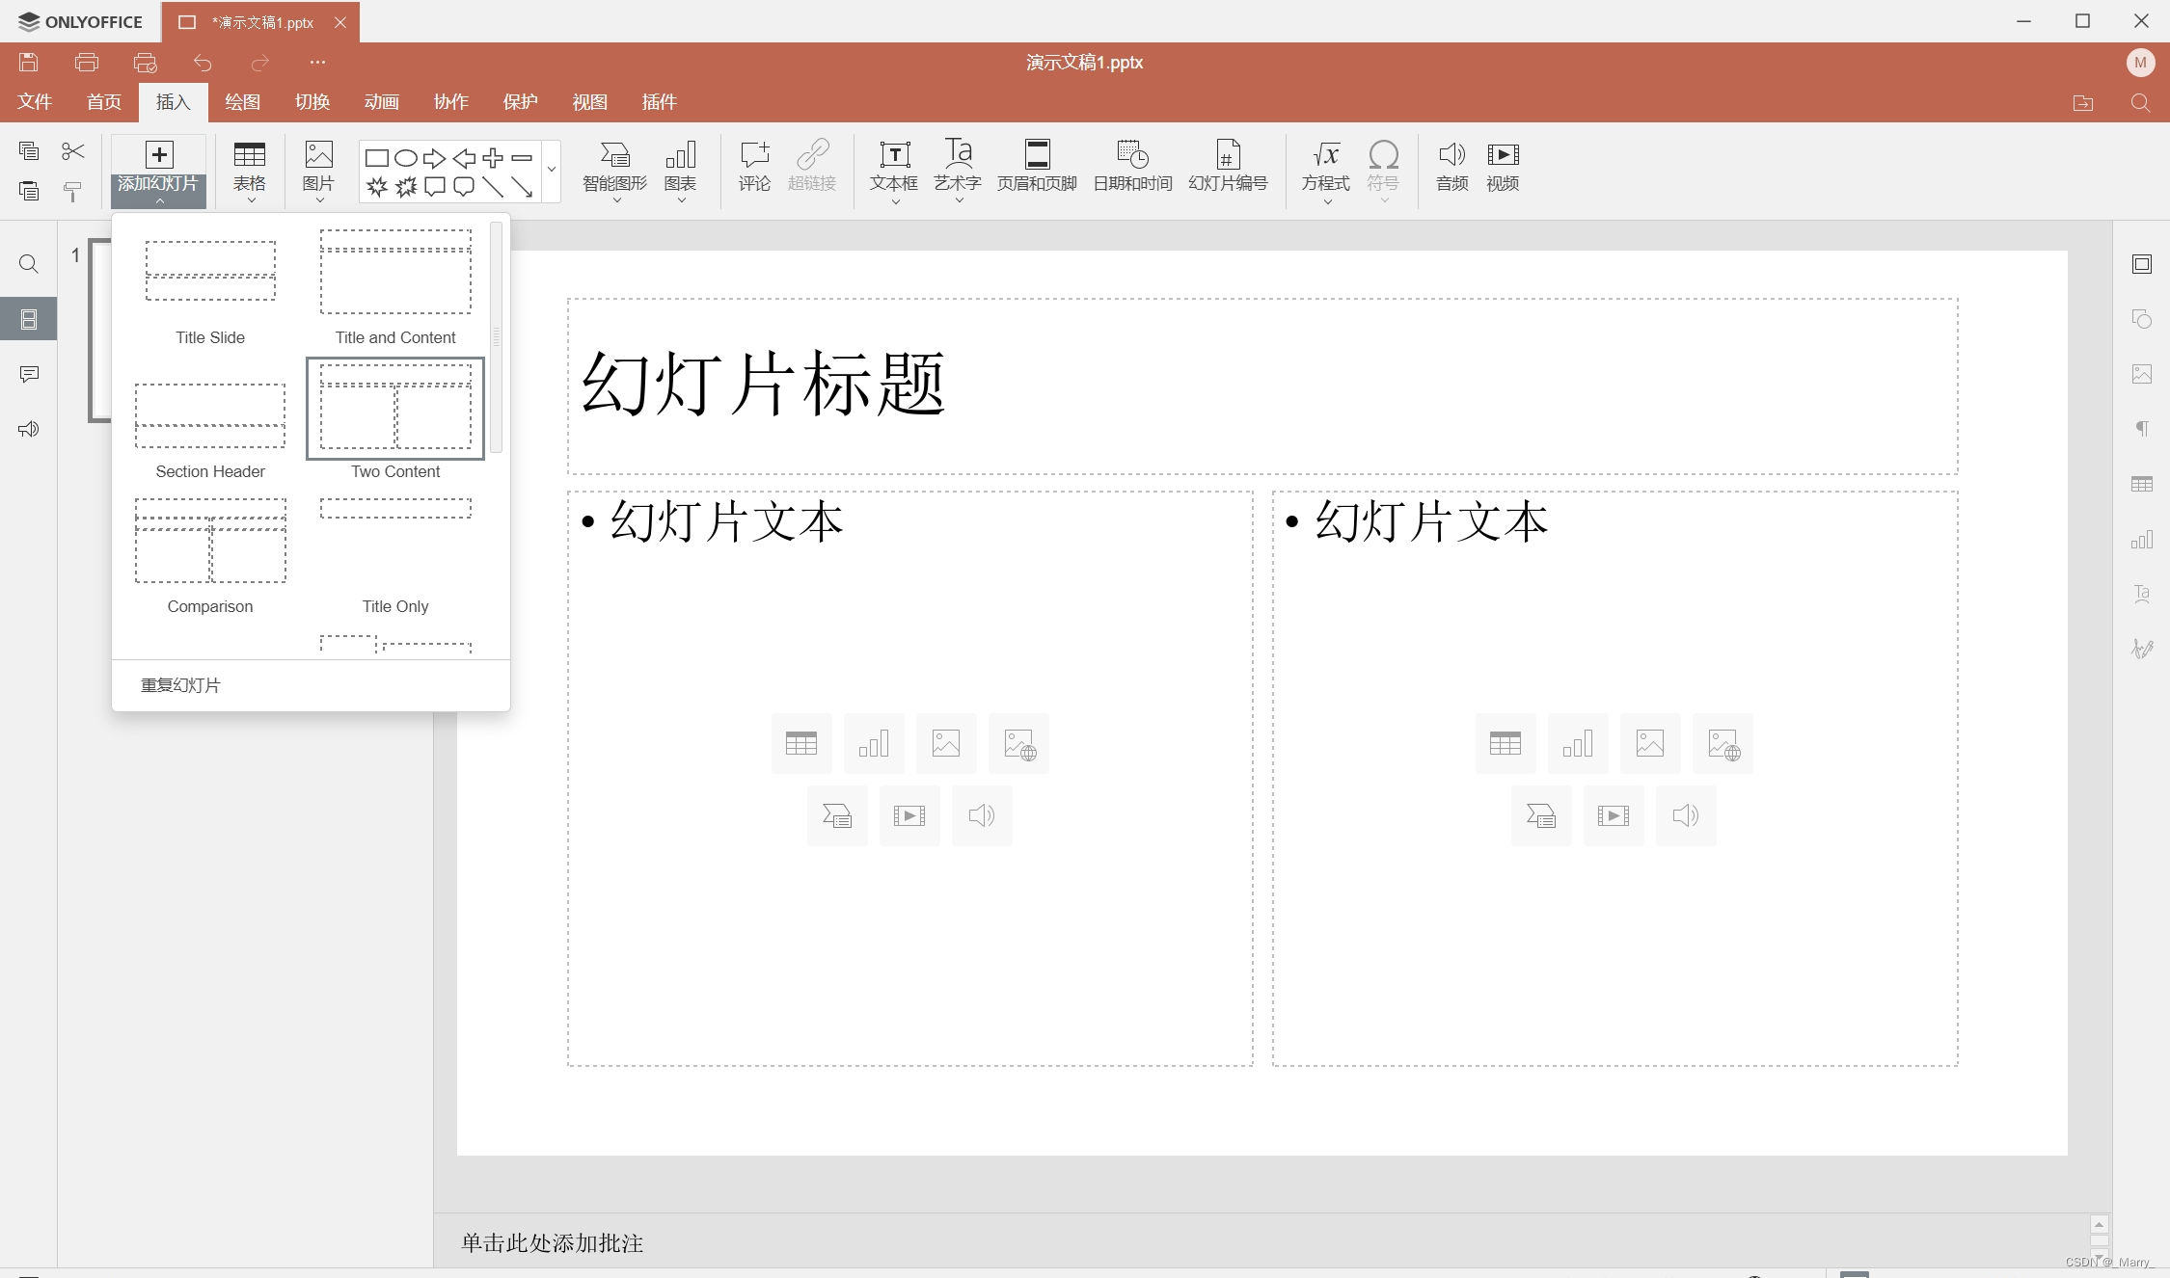Expand the shapes gallery dropdown arrow
2170x1278 pixels.
(x=552, y=170)
